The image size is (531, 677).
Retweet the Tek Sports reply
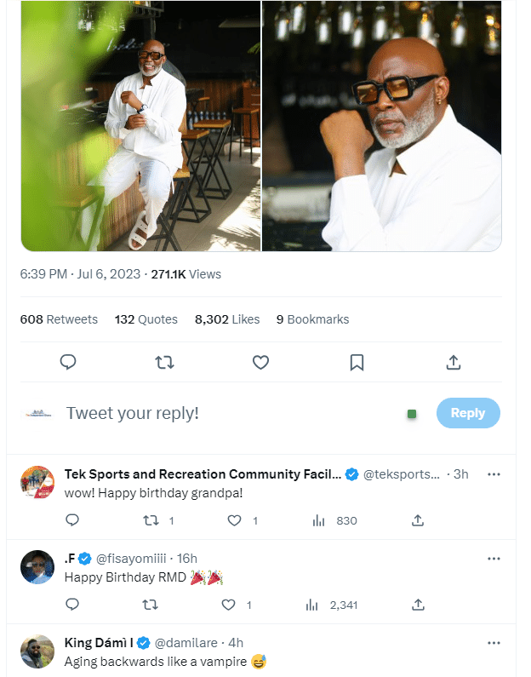coord(151,519)
